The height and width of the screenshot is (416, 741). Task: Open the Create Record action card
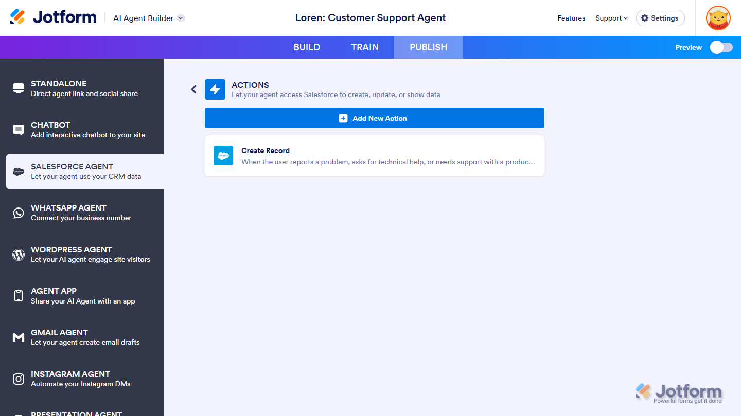[x=374, y=156]
